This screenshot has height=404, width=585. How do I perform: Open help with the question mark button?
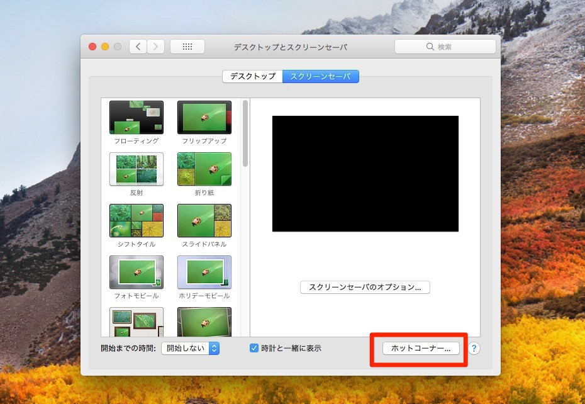tap(474, 349)
